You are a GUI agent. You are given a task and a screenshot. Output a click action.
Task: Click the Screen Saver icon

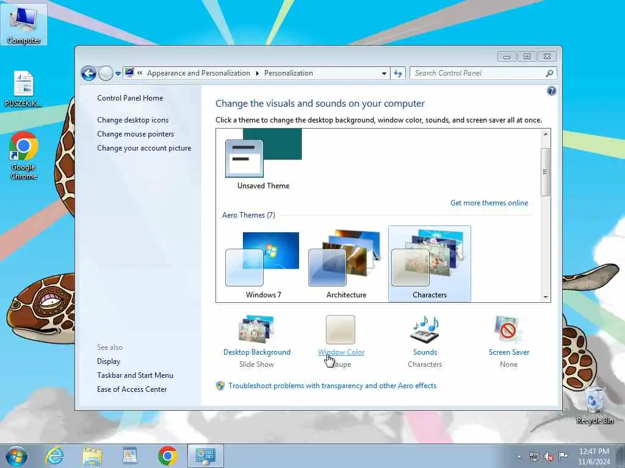click(x=508, y=330)
